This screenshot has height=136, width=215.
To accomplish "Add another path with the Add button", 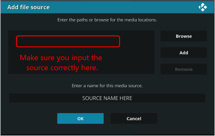I will 184,53.
